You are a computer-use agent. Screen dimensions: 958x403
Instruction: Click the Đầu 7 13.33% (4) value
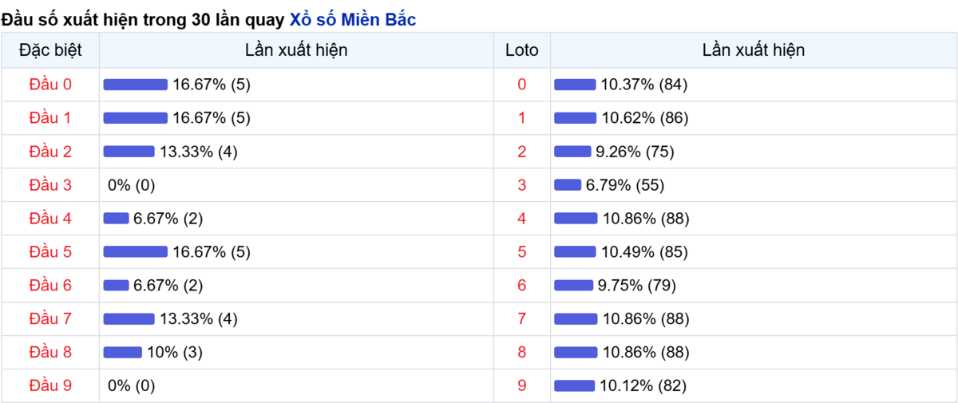click(199, 319)
